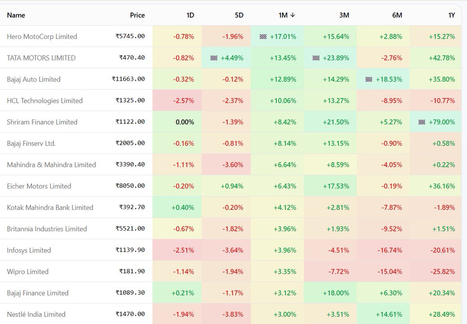467x324 pixels.
Task: Click the checkered flag icon beside +23.89%
Action: [x=316, y=58]
